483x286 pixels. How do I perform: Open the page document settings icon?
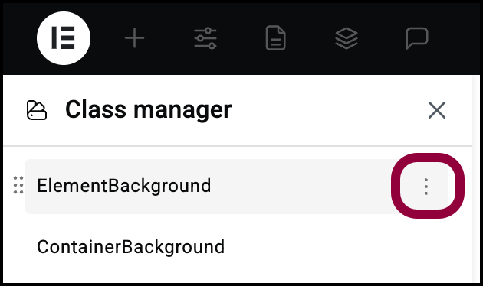coord(276,38)
